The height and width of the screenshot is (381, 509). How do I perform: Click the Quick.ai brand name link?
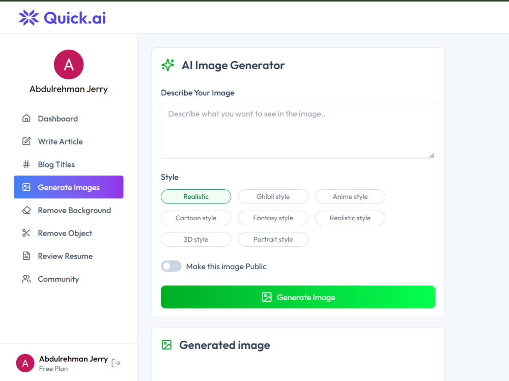pyautogui.click(x=75, y=18)
